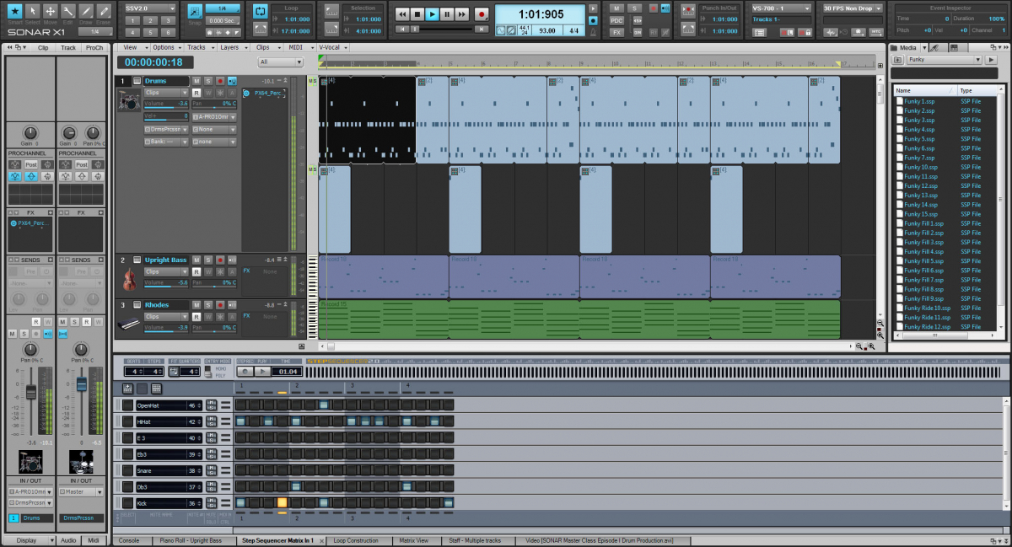This screenshot has height=547, width=1012.
Task: Toggle the first Kick step
Action: coord(241,503)
